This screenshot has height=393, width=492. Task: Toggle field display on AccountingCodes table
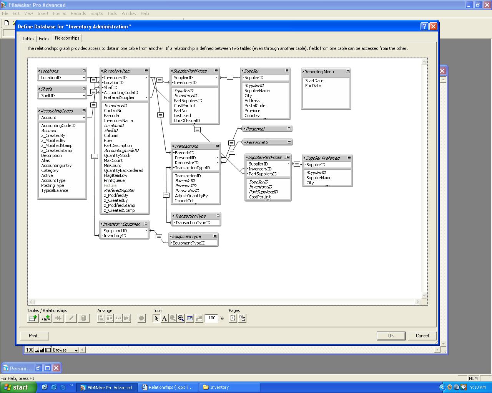(x=84, y=111)
